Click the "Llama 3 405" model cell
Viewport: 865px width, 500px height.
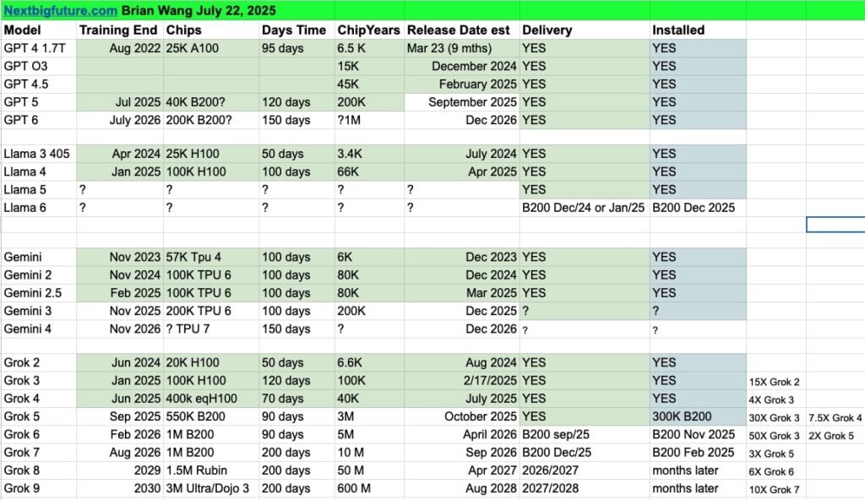click(x=39, y=154)
